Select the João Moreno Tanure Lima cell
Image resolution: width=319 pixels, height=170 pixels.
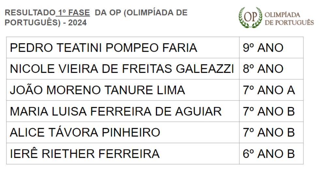123,90
